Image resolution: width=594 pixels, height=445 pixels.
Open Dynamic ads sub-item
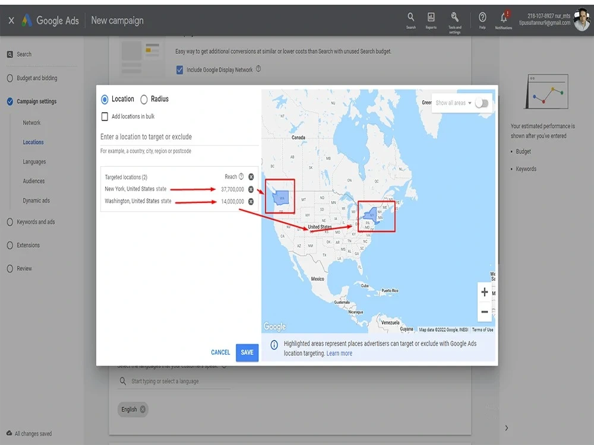tap(36, 201)
